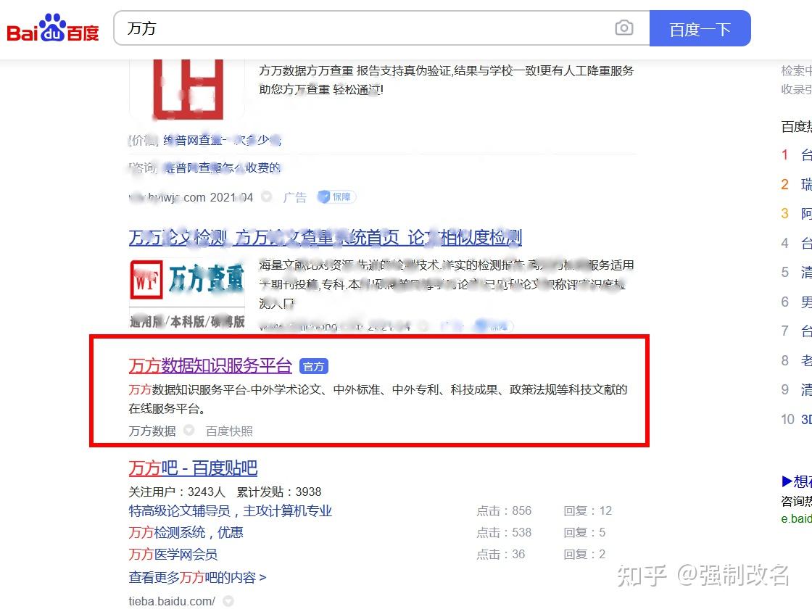Click the 万方查重 WF thumbnail
Viewport: 812px width, 609px height.
click(x=187, y=293)
